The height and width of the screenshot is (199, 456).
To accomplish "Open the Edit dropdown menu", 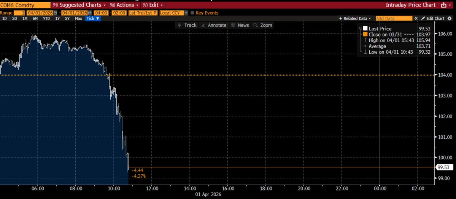I will [153, 5].
